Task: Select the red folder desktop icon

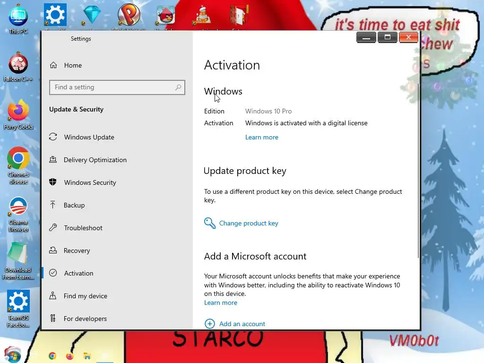Action: [239, 16]
